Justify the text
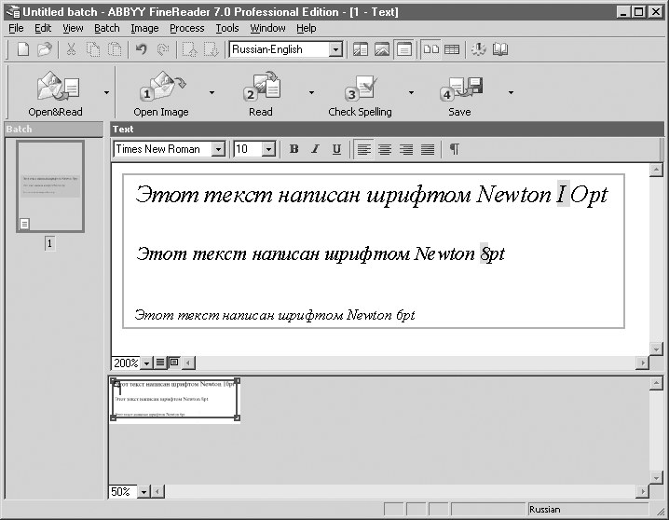 (428, 149)
